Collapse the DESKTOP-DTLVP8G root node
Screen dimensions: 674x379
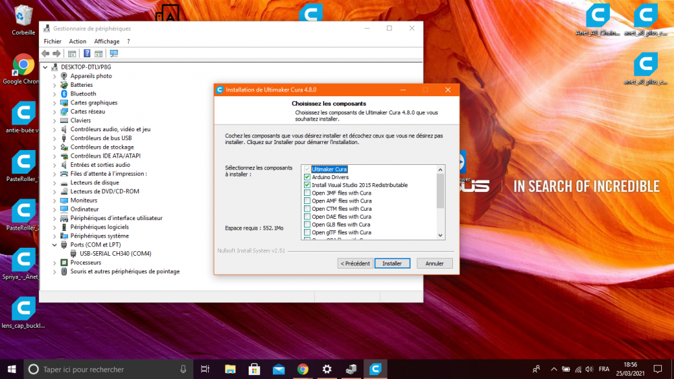(x=45, y=67)
